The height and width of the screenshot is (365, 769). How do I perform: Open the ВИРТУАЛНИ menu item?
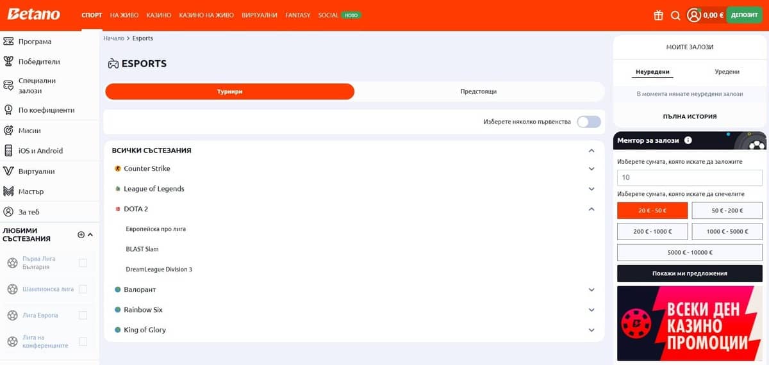pyautogui.click(x=260, y=15)
